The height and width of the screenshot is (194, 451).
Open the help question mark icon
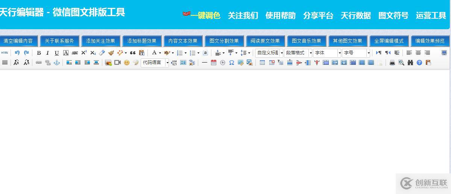tap(419, 63)
